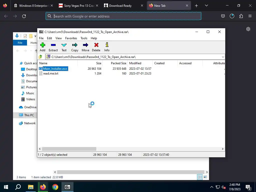Click the 7-Zip horizontal scrollbar thumb
This screenshot has width=256, height=192.
point(69,149)
